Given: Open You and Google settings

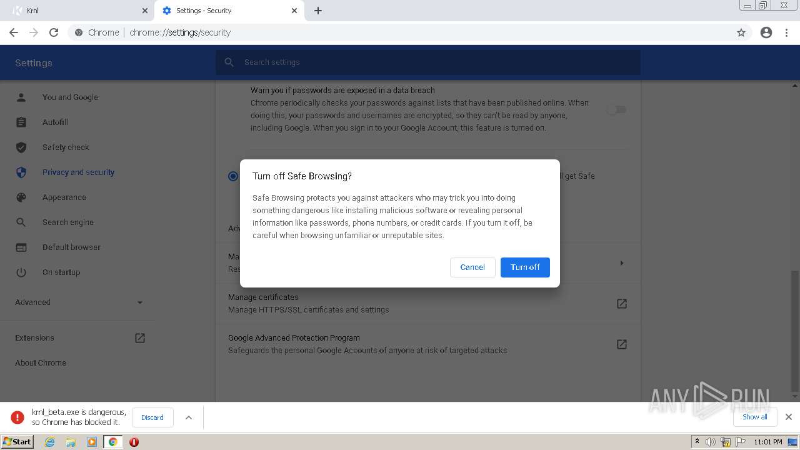Looking at the screenshot, I should (70, 97).
